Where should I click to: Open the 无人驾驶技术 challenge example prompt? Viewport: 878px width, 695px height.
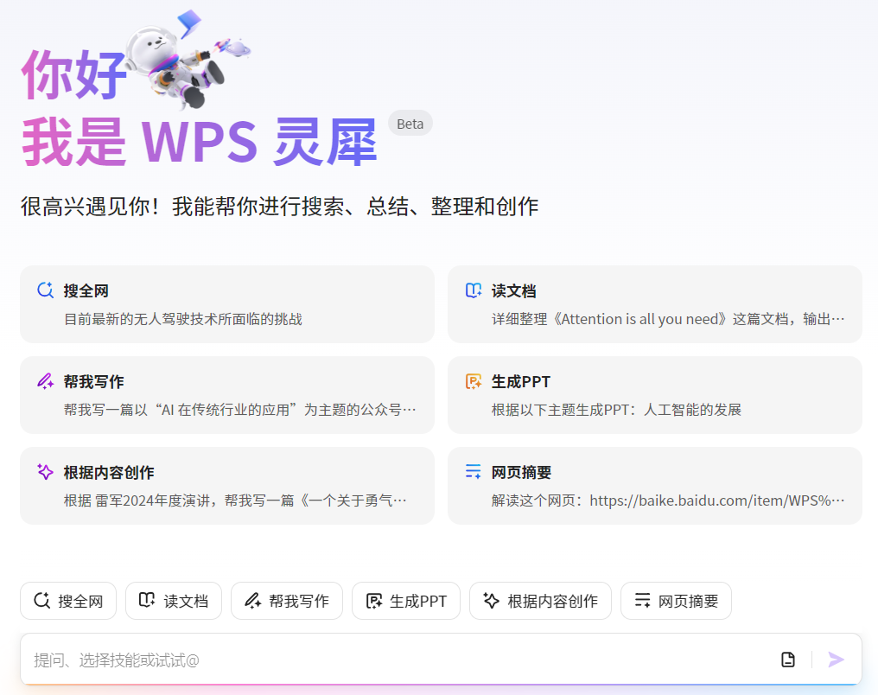click(183, 319)
